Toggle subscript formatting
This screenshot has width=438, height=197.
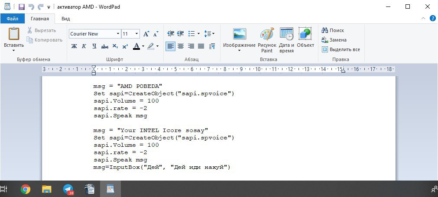115,46
